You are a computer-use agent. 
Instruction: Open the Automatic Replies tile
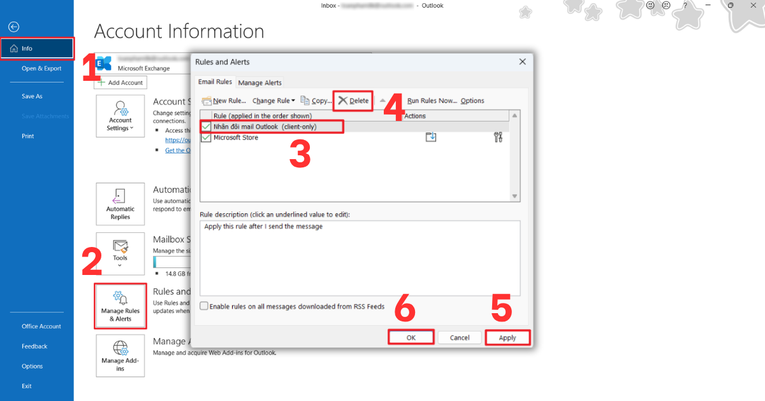[120, 204]
